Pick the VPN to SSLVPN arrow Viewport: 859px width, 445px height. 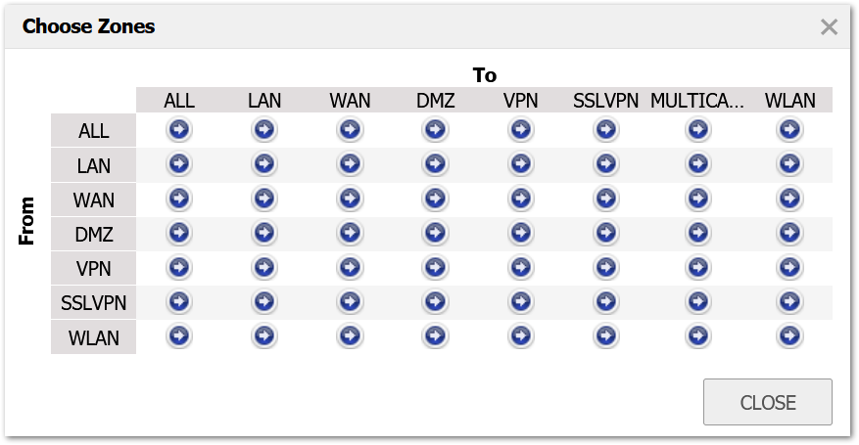click(x=606, y=267)
